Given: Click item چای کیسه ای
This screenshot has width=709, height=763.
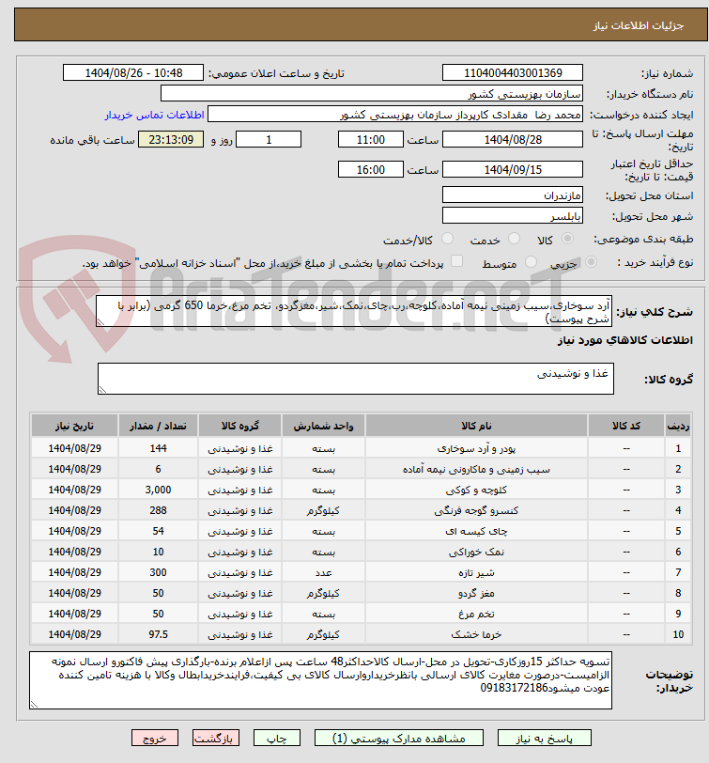Looking at the screenshot, I should pyautogui.click(x=476, y=532).
